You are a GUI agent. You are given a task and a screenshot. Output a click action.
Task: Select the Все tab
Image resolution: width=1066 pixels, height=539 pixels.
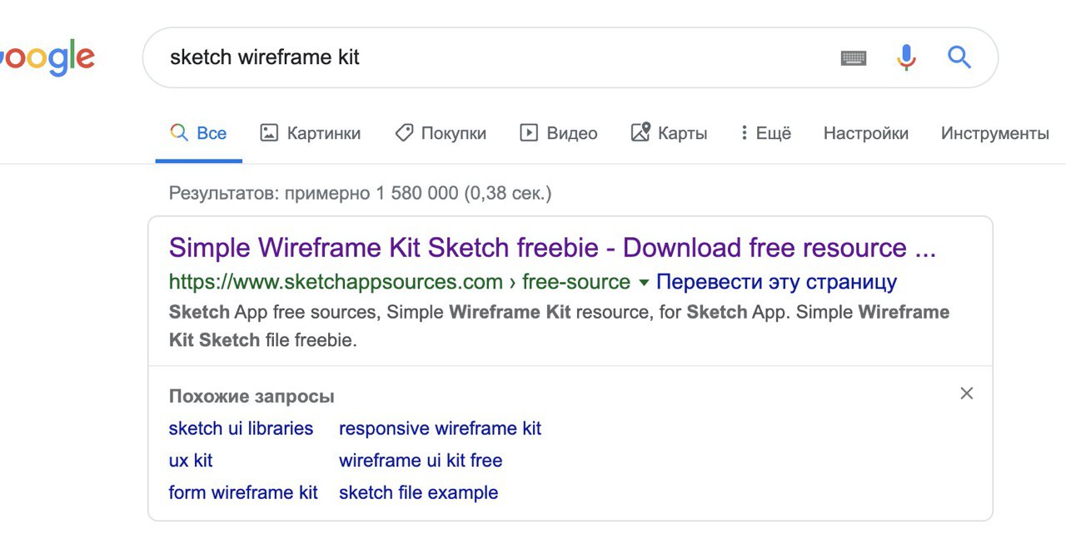coord(198,133)
